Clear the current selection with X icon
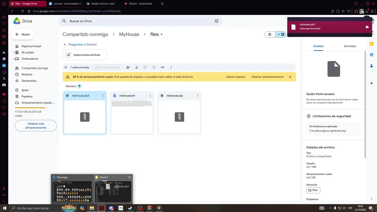This screenshot has width=377, height=212. tap(66, 67)
